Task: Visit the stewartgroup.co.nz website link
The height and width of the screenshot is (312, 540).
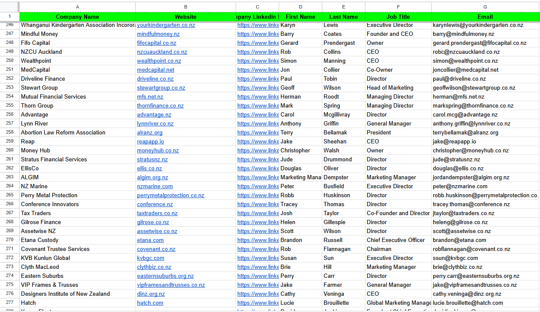Action: coord(161,88)
